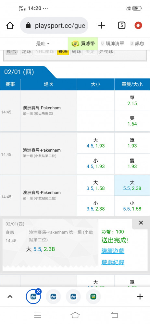Viewport: 150px width, 324px height.
Task: Add new tab from bottom bar plus
Action: (140, 297)
